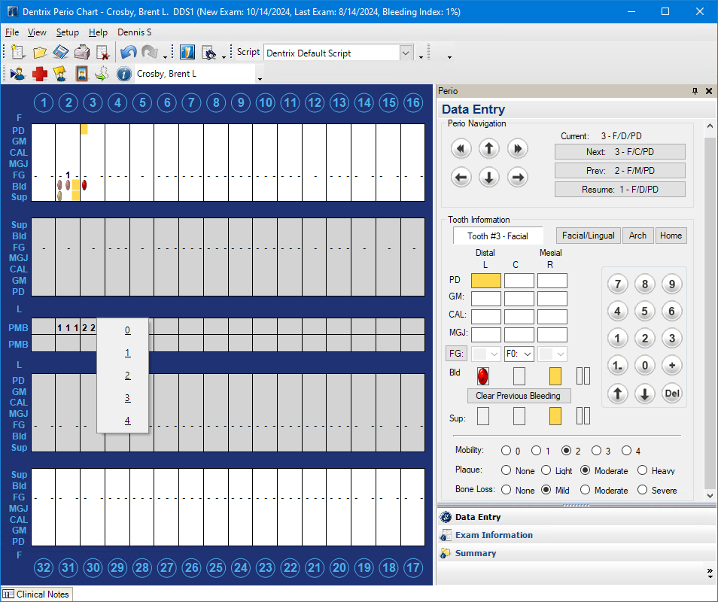The image size is (718, 602).
Task: Click the Clear Previous Bleeding button
Action: tap(518, 396)
